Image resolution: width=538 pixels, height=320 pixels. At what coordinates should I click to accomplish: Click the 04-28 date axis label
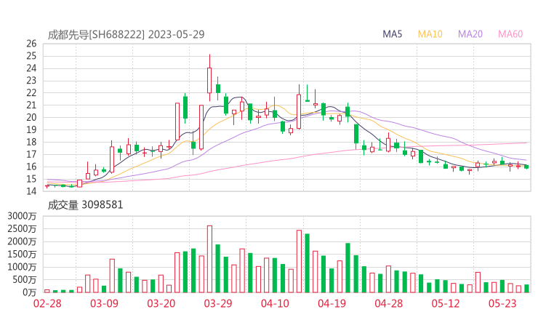point(389,303)
